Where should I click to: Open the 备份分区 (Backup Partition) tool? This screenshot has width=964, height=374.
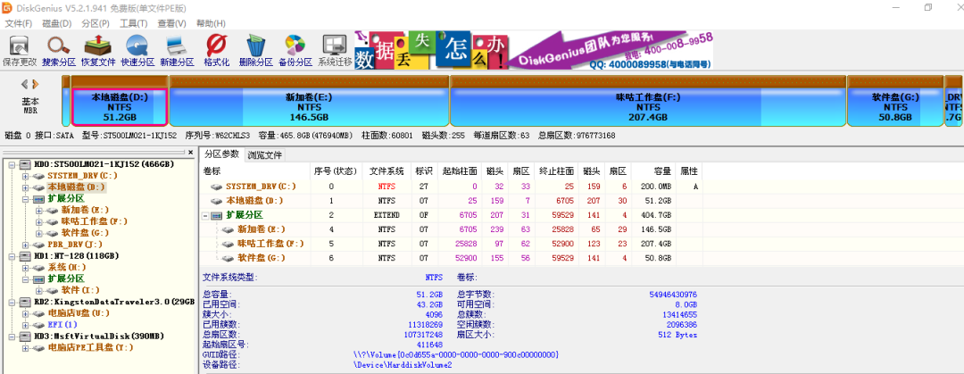pos(295,46)
